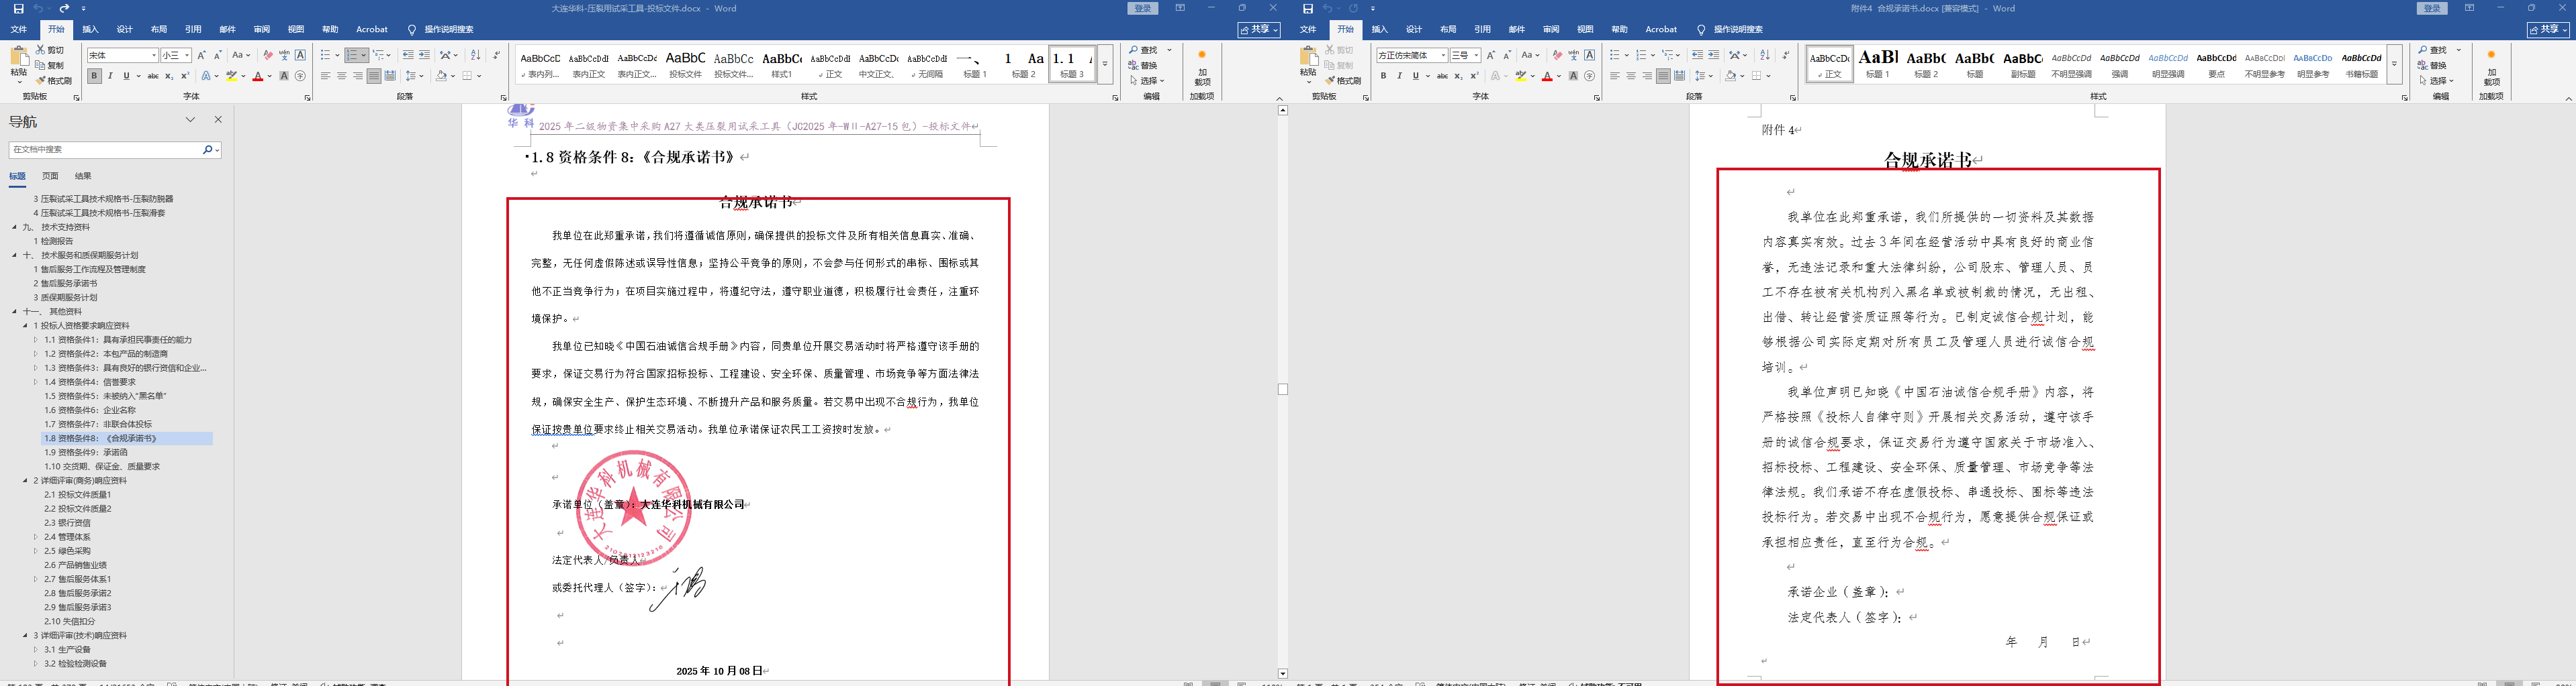Click Character Shading icon in right Word window
This screenshot has width=2576, height=686.
(1573, 76)
